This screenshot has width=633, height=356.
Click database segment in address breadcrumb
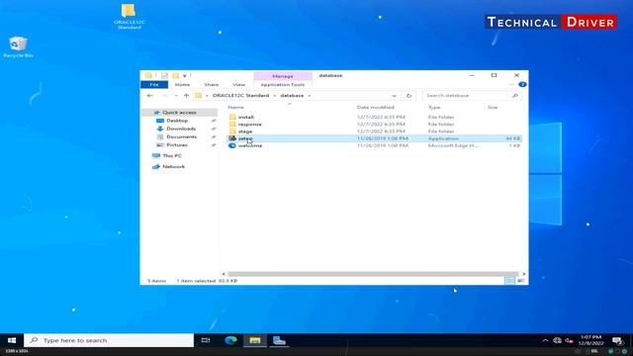click(x=292, y=96)
